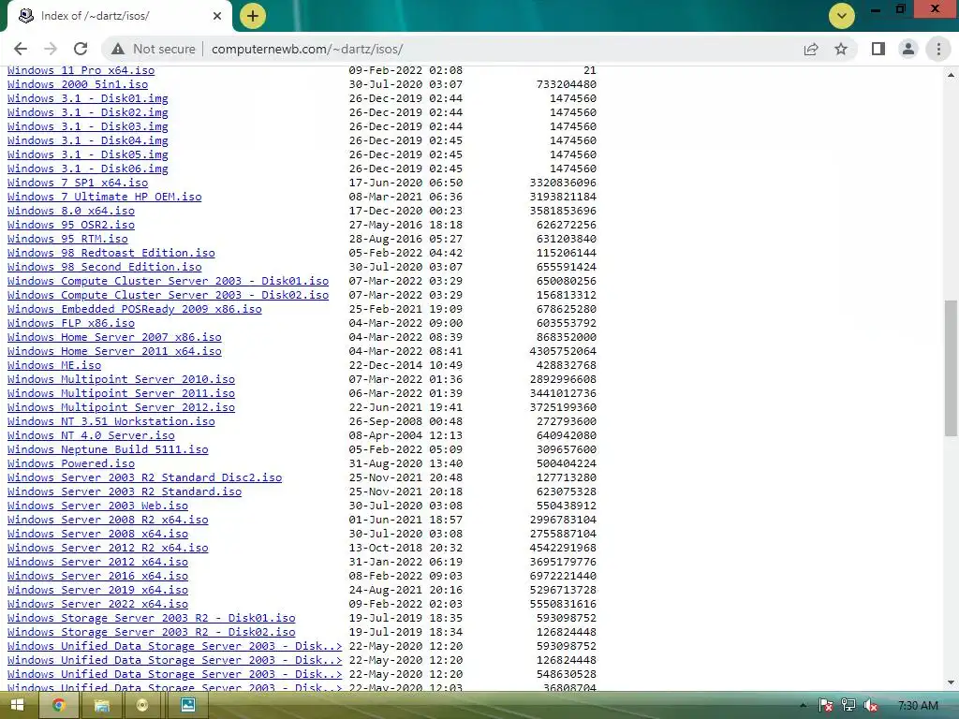Download Windows 98 Second Edition.iso
This screenshot has width=959, height=719.
[104, 267]
